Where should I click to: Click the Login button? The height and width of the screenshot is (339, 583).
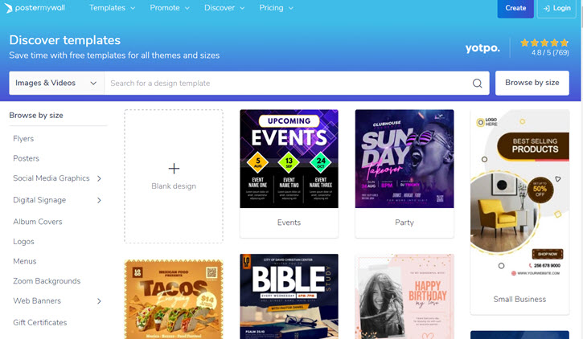point(556,8)
